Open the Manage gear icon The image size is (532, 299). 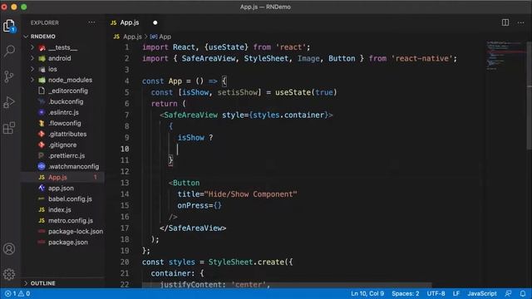point(9,274)
